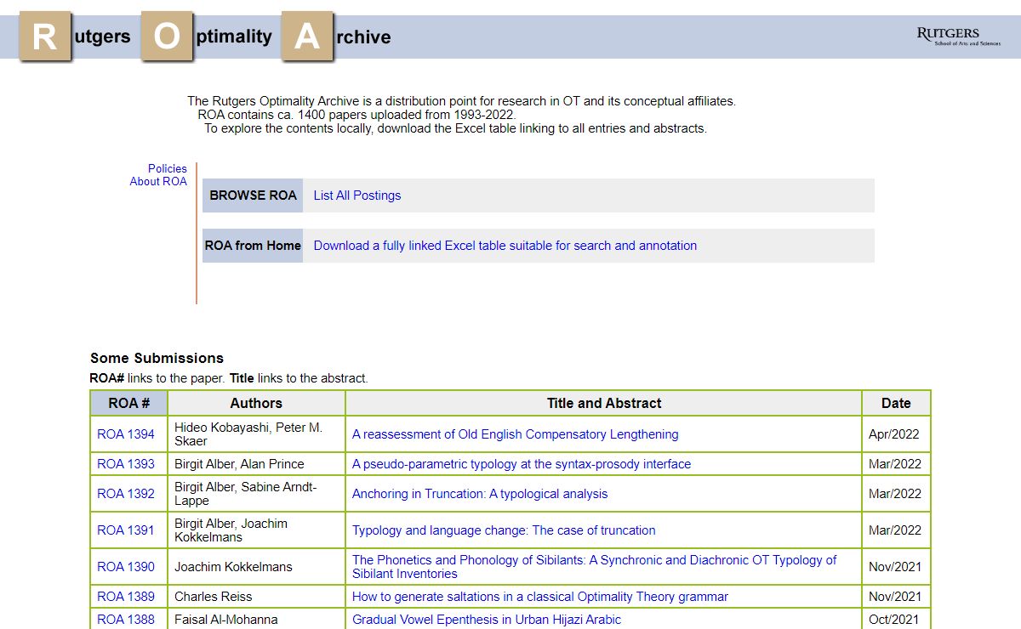The width and height of the screenshot is (1021, 629).
Task: Open paper ROA 1389
Action: 126,597
